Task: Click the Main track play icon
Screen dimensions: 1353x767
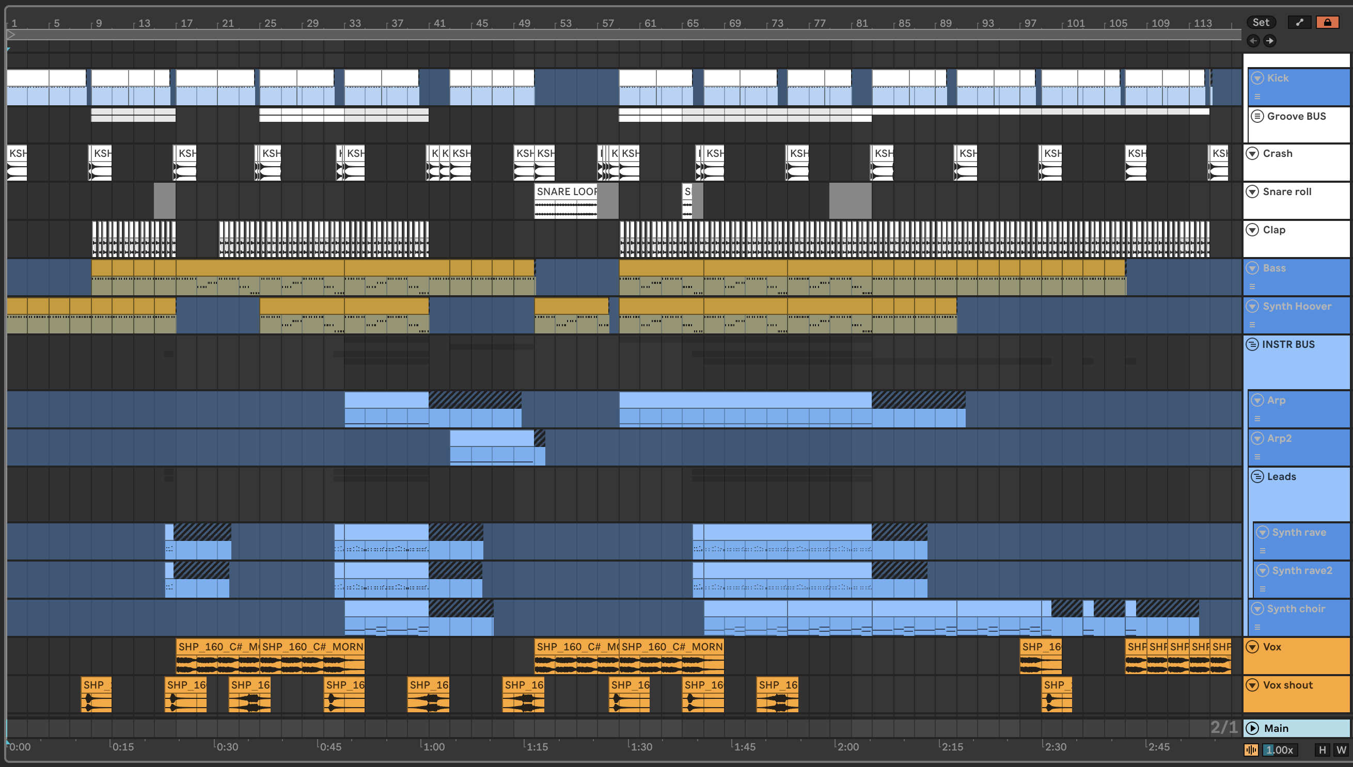Action: 1252,728
